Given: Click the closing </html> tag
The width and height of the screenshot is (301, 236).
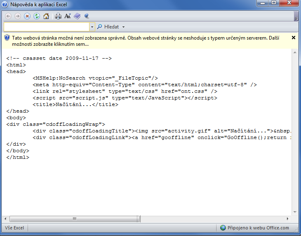Looking at the screenshot, I should coord(18,157).
